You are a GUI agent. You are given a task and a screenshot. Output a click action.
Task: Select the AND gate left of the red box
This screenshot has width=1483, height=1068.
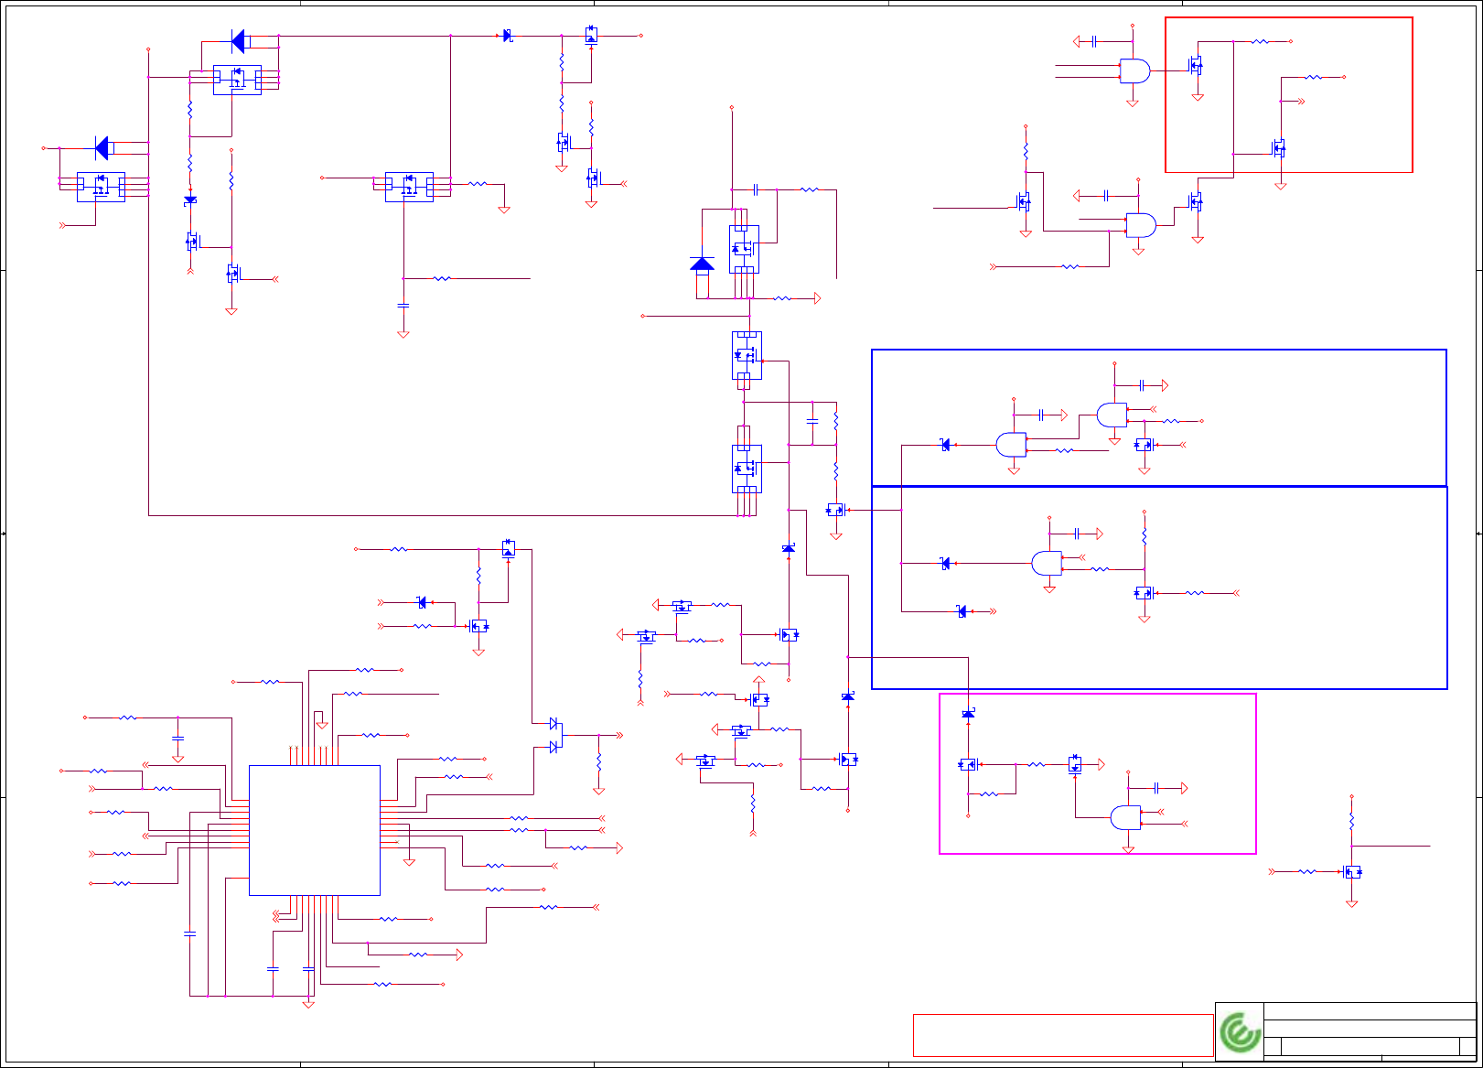click(1135, 71)
